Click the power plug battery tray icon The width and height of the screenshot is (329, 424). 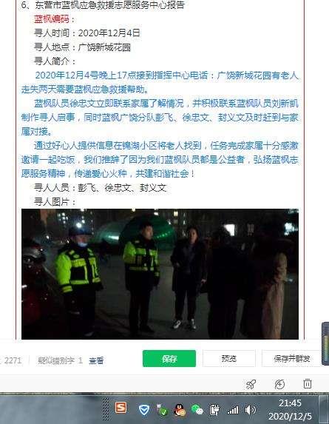coord(214,410)
